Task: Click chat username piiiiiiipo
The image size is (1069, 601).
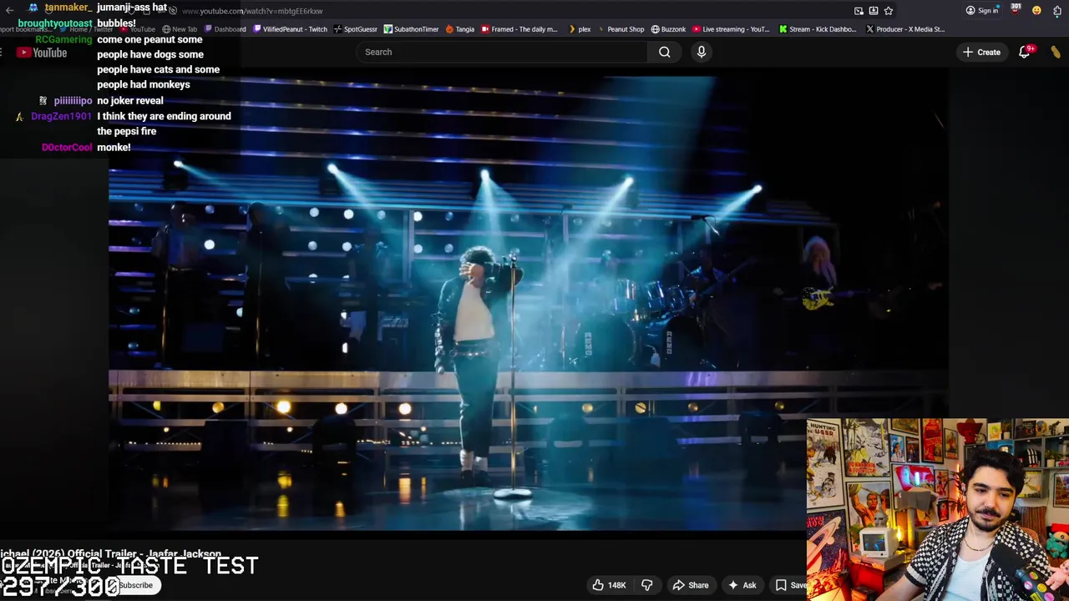Action: coord(73,100)
